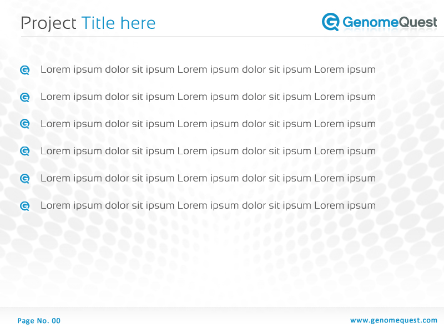The width and height of the screenshot is (444, 333).
Task: Click the divider line below the title
Action: (x=222, y=37)
